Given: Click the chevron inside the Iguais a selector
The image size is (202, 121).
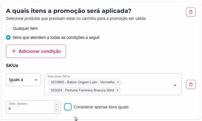Looking at the screenshot, I should [x=36, y=80].
